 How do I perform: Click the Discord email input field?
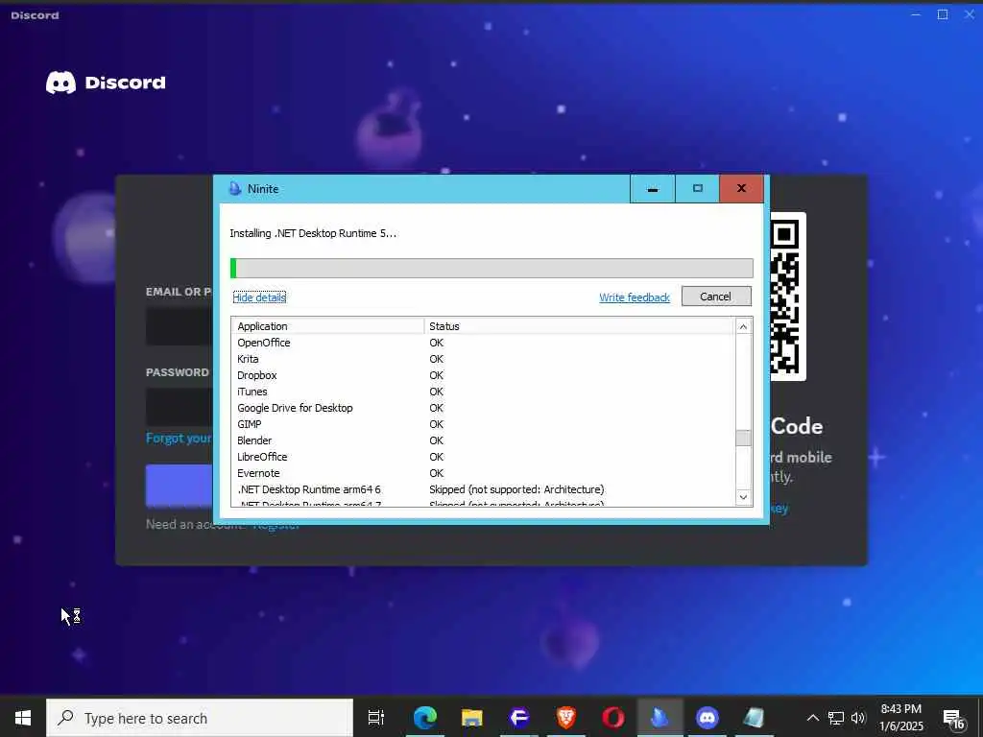[x=180, y=326]
